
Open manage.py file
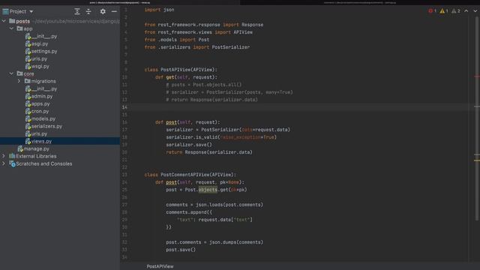[x=33, y=148]
